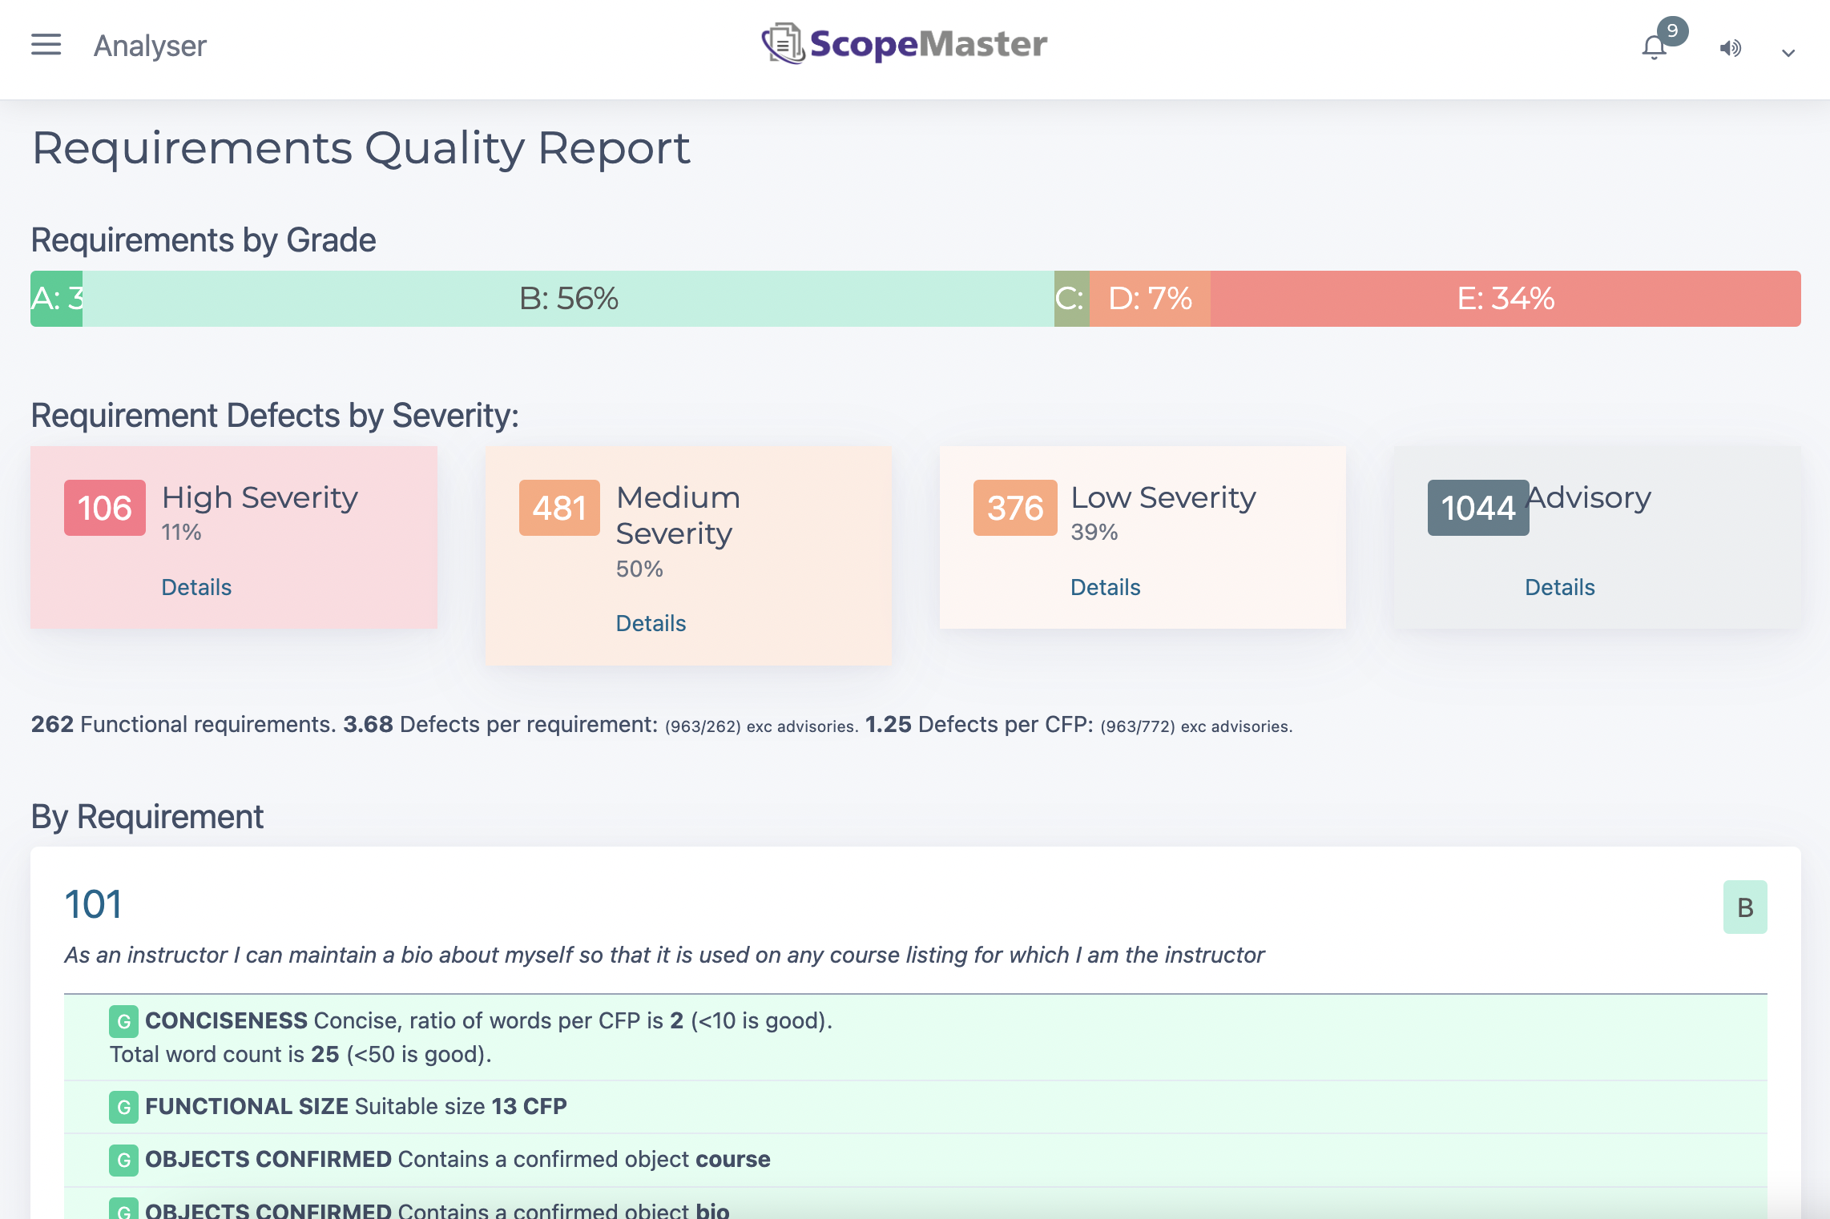Open Details for Low Severity defects
Image resolution: width=1830 pixels, height=1219 pixels.
pyautogui.click(x=1105, y=586)
